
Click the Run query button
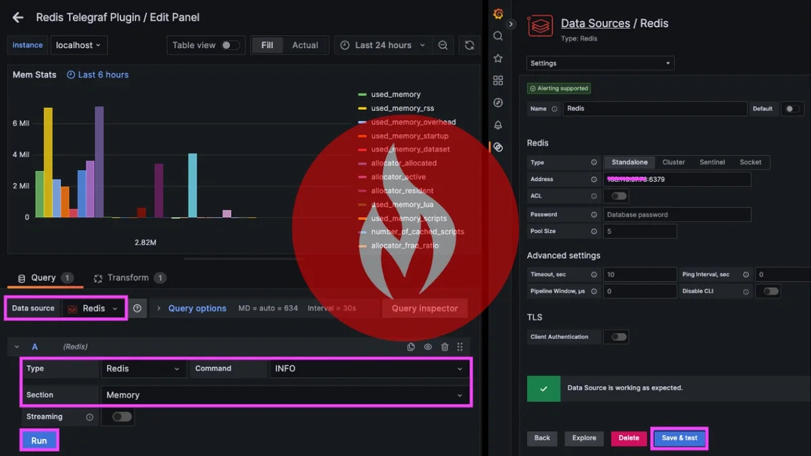(x=39, y=440)
